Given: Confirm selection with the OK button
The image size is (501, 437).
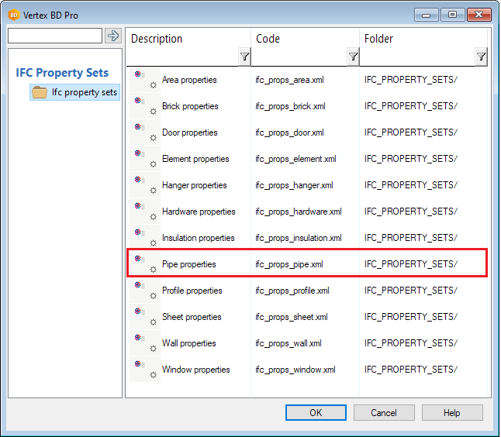Looking at the screenshot, I should point(316,413).
